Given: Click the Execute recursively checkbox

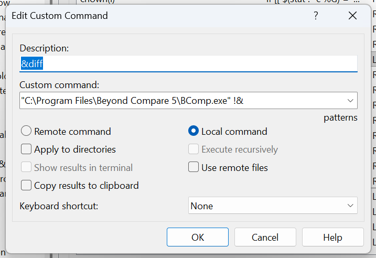Looking at the screenshot, I should (194, 149).
